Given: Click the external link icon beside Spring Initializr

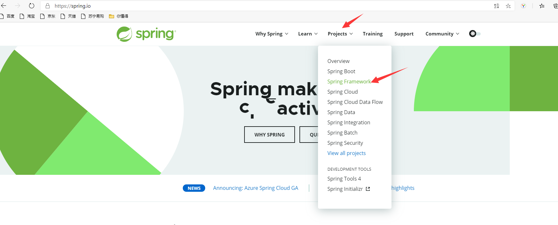Looking at the screenshot, I should tap(368, 189).
